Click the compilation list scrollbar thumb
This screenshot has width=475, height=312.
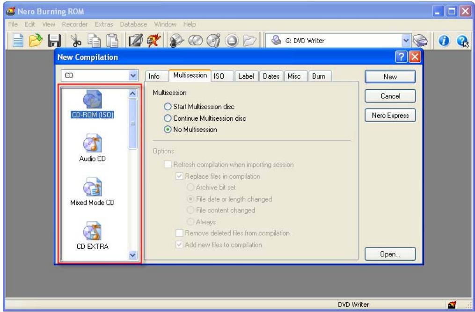pyautogui.click(x=132, y=124)
